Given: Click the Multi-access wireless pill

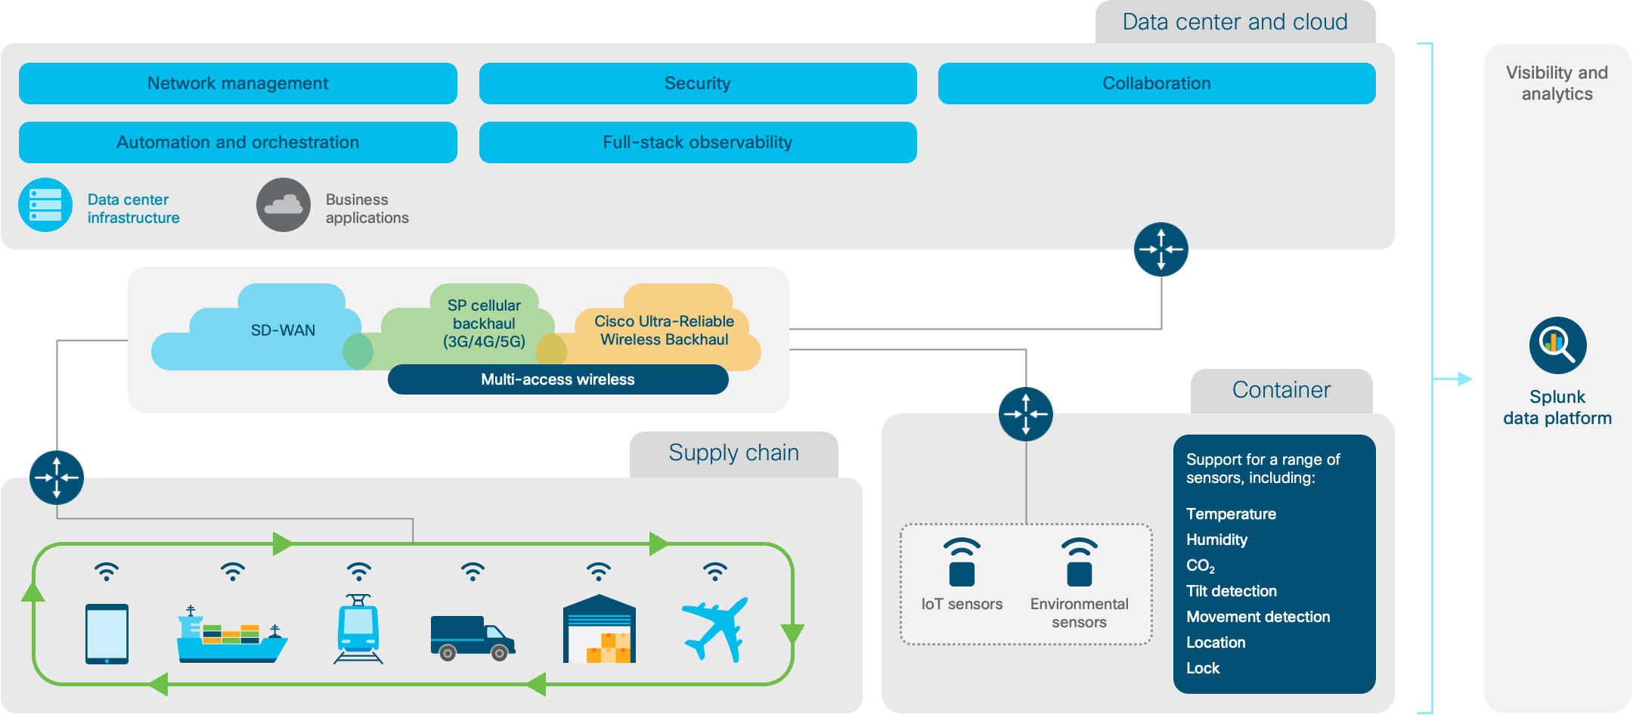Looking at the screenshot, I should click(x=558, y=379).
